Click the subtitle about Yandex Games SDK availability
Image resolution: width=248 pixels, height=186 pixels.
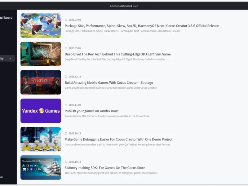point(107,116)
